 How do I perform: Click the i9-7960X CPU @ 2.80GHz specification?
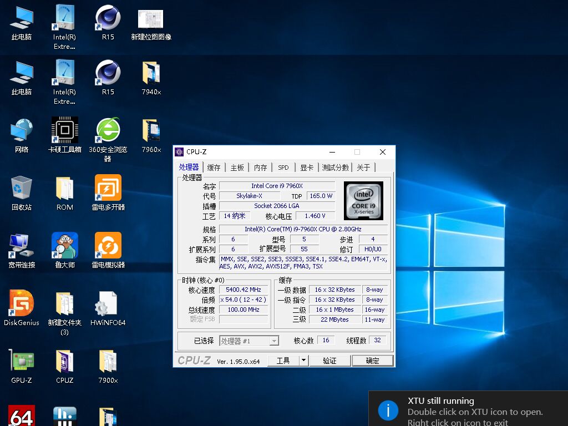pos(303,229)
